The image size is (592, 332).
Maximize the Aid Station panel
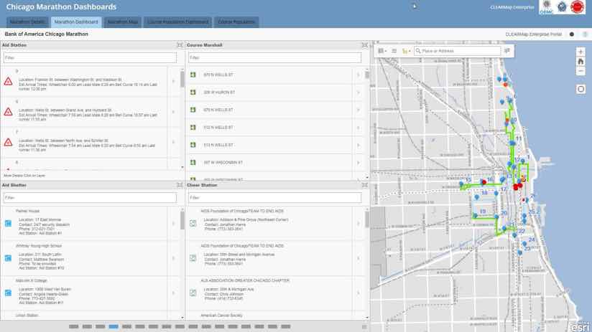(180, 45)
